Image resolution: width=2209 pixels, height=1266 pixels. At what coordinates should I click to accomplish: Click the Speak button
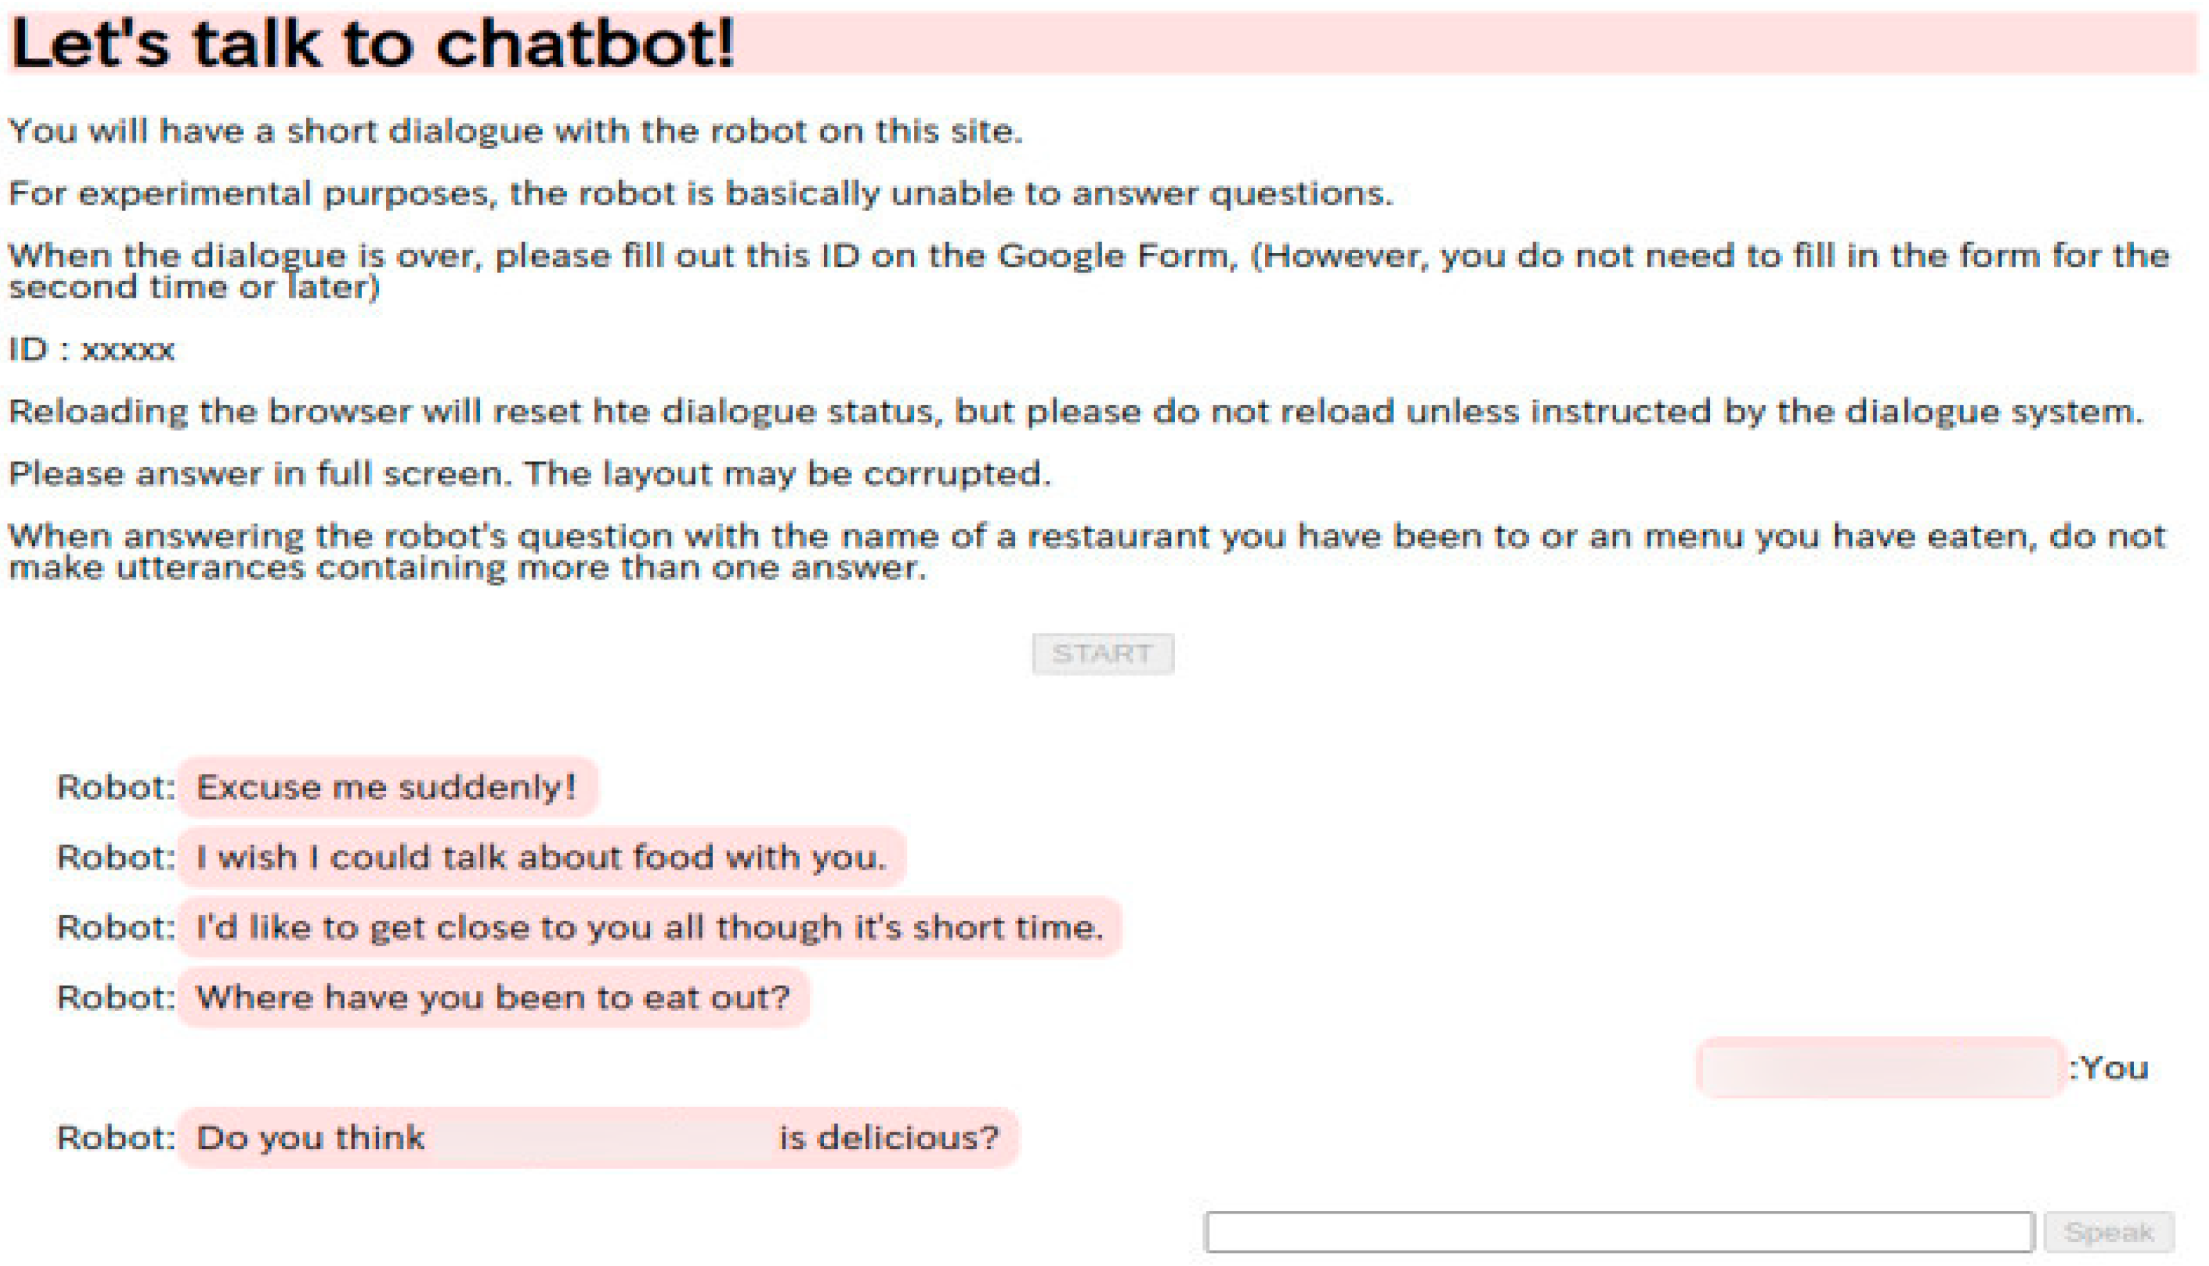point(2108,1232)
